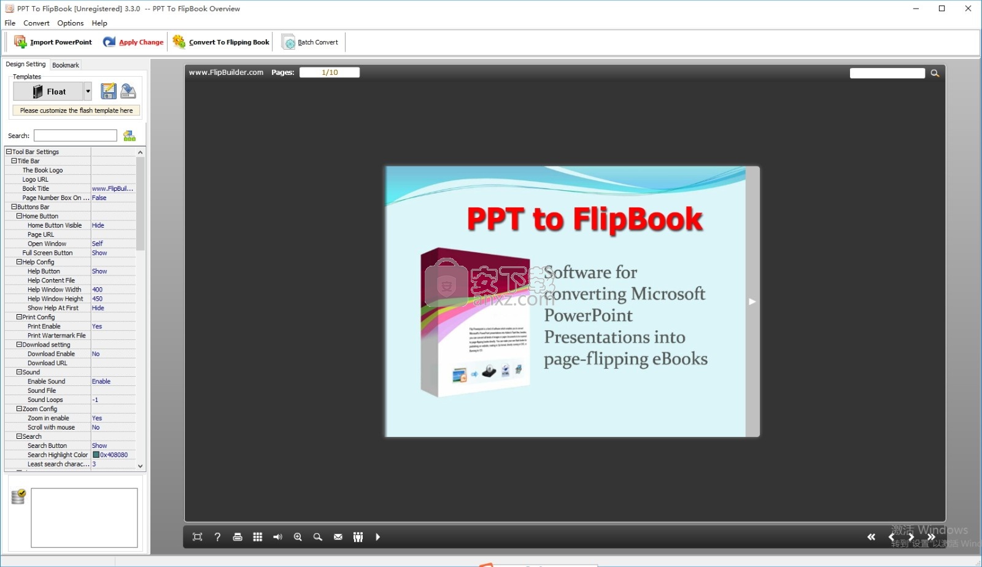Collapse the Search node in the settings tree
The image size is (982, 567).
(19, 436)
